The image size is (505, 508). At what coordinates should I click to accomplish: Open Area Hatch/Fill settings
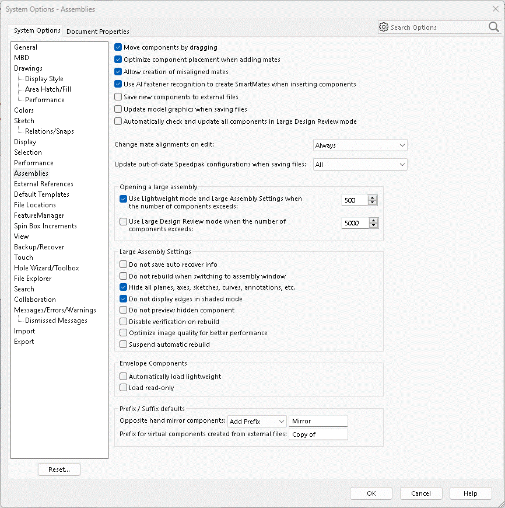pyautogui.click(x=48, y=89)
